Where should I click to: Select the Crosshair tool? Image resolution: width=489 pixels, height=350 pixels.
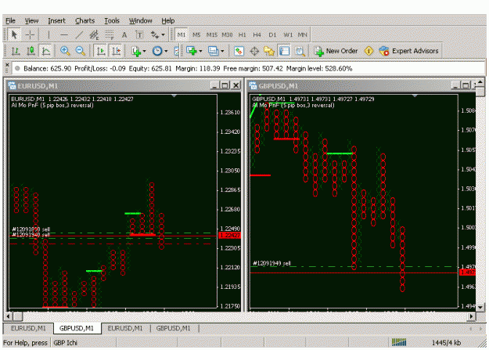(30, 34)
